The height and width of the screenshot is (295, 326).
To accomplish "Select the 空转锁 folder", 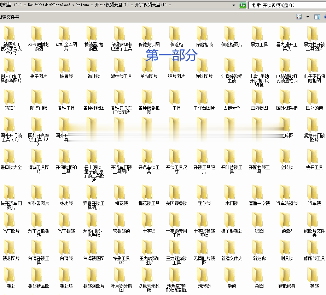I will (287, 159).
